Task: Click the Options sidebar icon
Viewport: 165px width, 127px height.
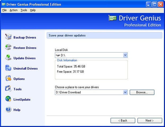Action: pyautogui.click(x=8, y=78)
